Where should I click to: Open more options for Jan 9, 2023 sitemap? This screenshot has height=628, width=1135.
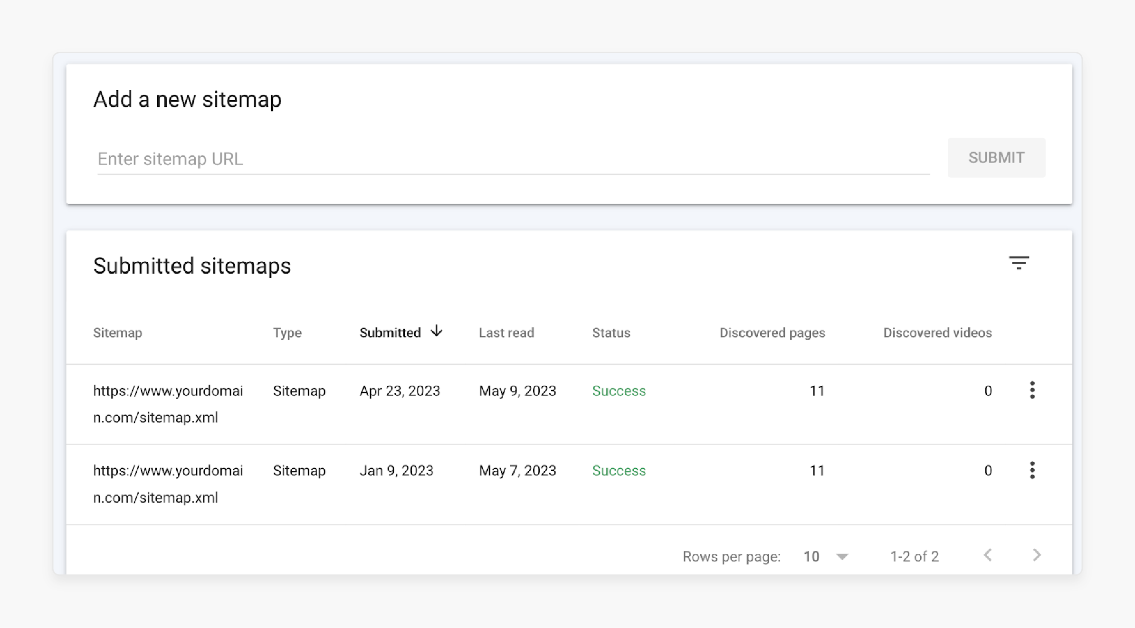click(1032, 470)
